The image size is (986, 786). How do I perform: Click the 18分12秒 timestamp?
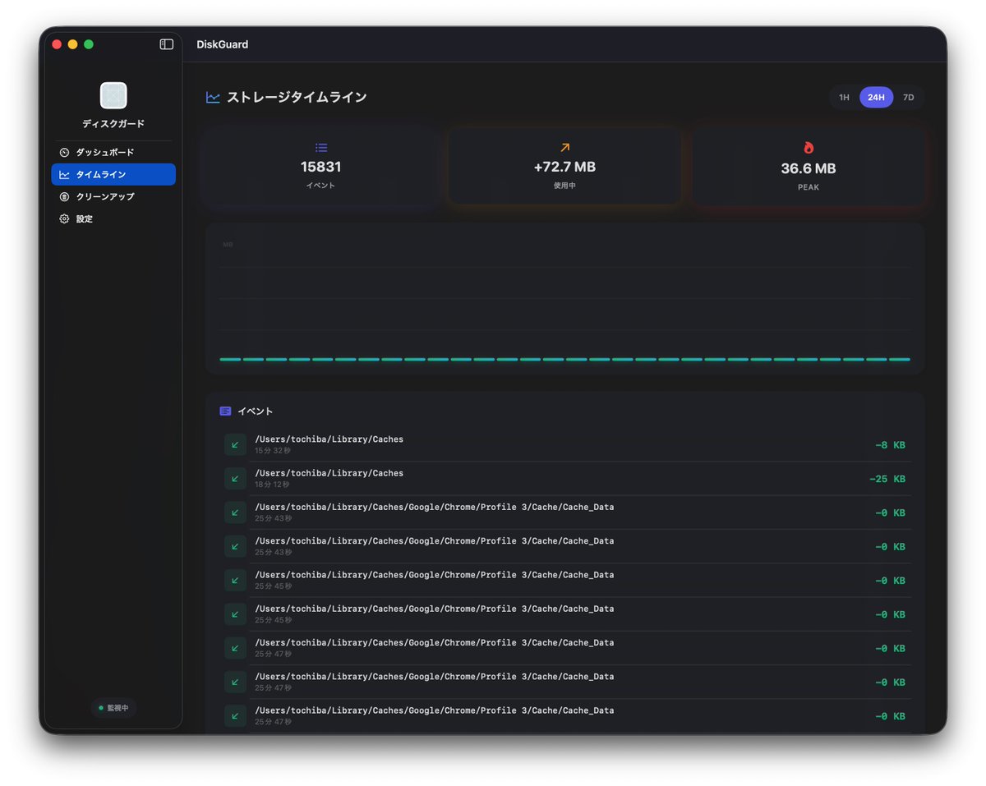(273, 485)
